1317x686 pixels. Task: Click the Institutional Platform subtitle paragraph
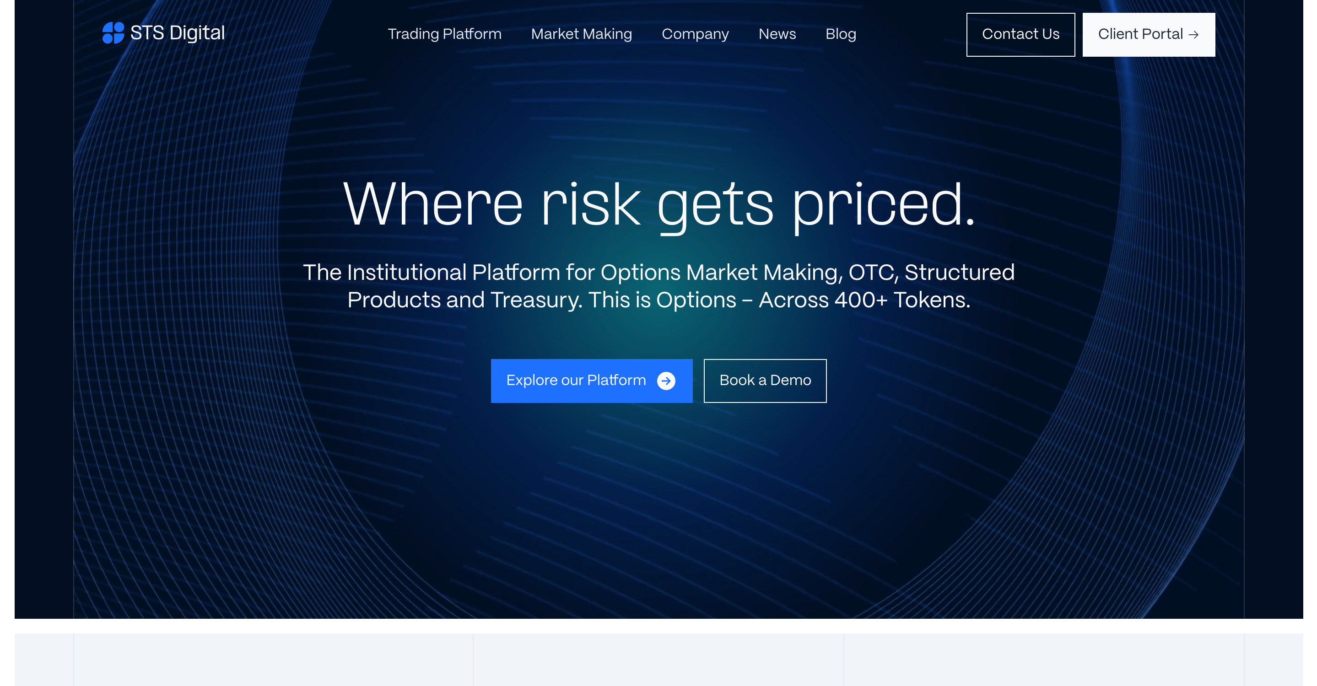tap(658, 286)
